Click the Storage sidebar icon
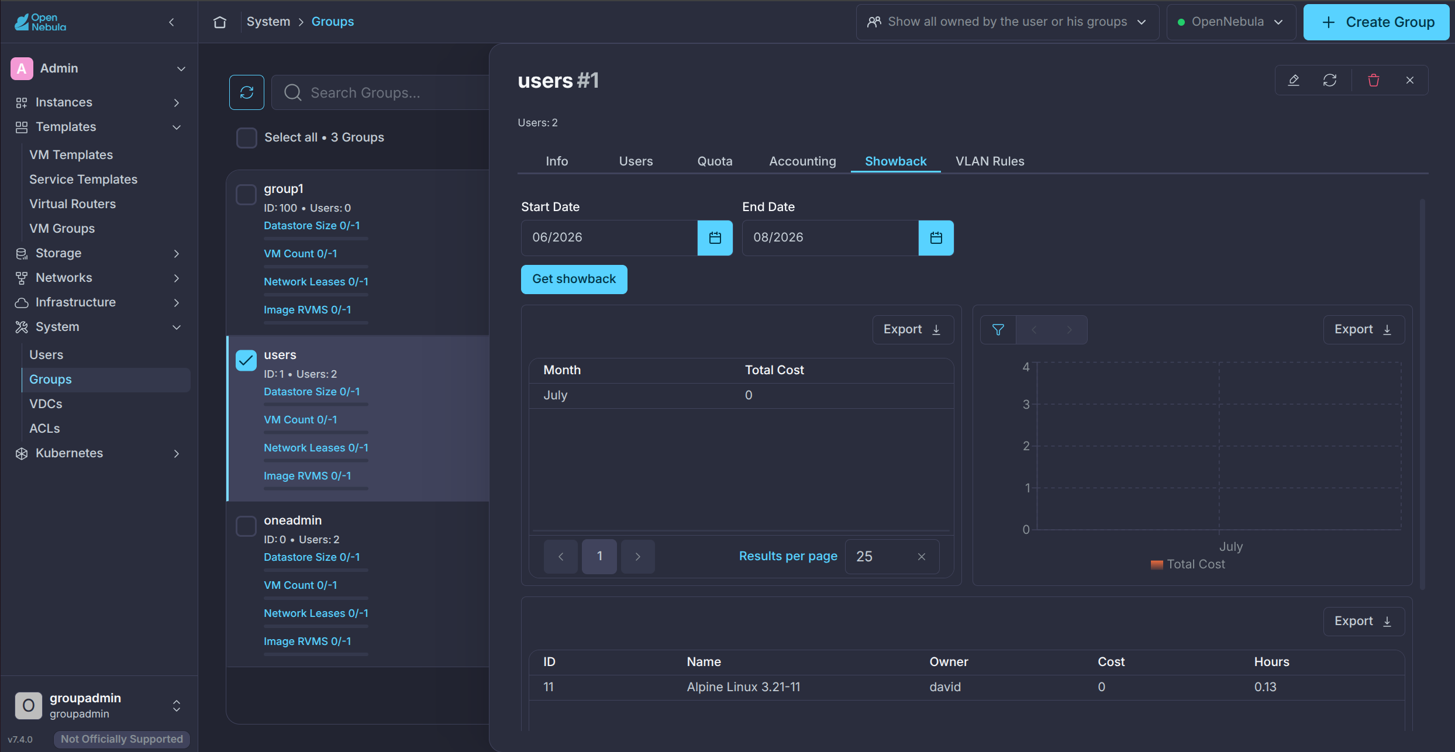Screen dimensions: 1455x752 click(x=22, y=253)
